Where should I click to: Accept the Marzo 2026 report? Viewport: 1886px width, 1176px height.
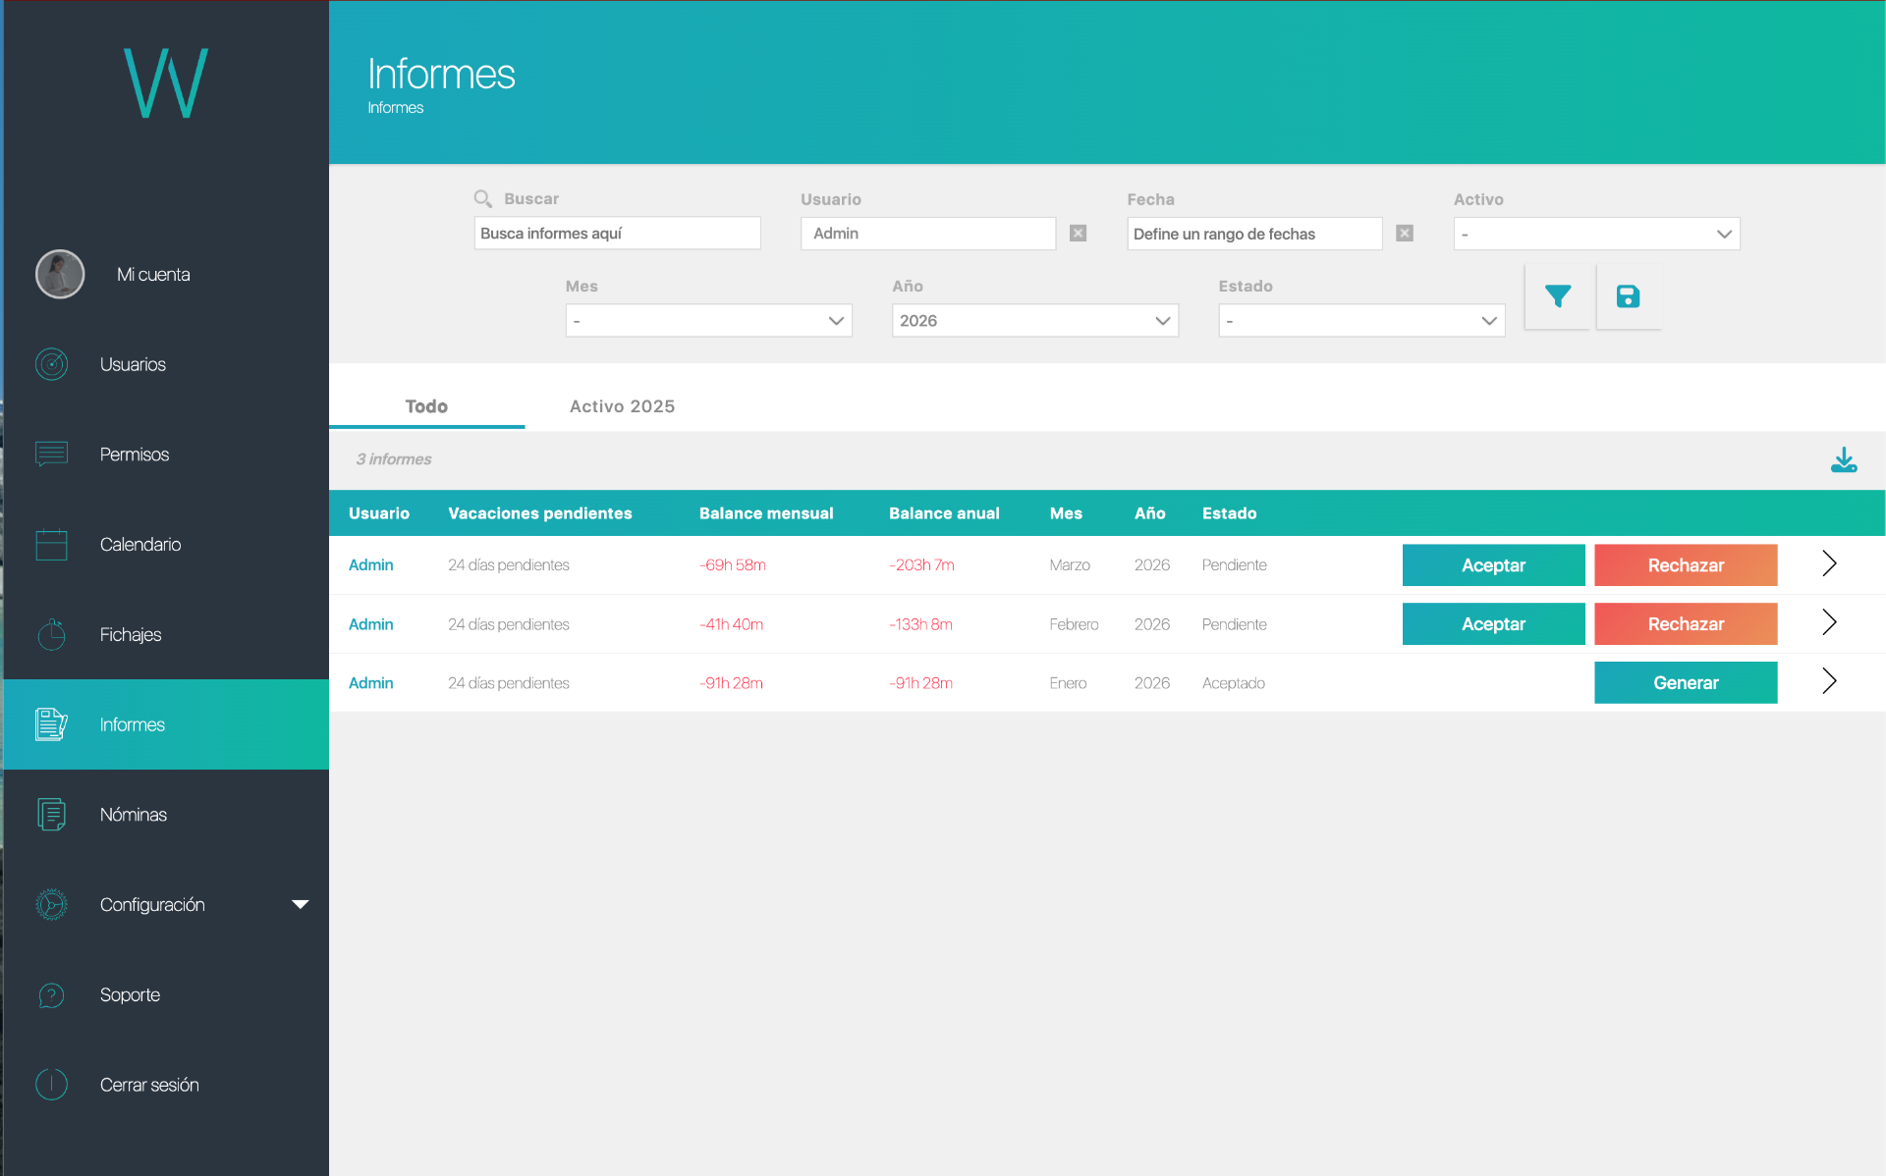click(x=1493, y=565)
